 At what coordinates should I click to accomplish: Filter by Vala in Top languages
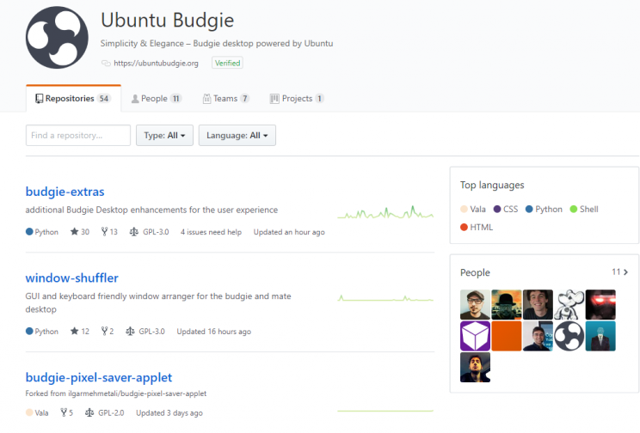[473, 209]
